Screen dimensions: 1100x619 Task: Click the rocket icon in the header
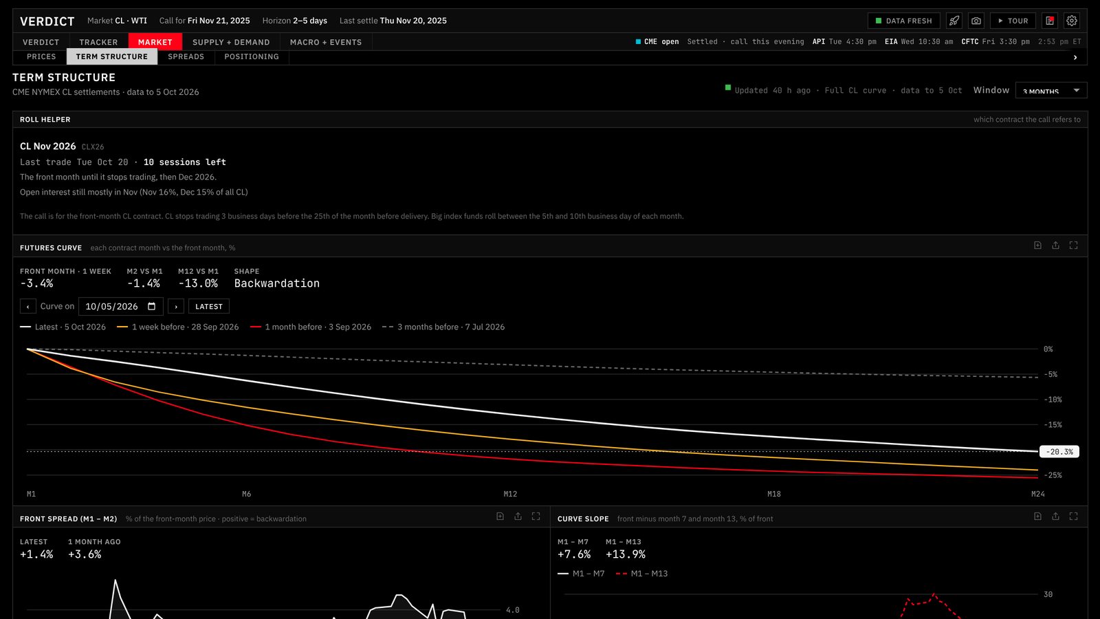point(954,21)
